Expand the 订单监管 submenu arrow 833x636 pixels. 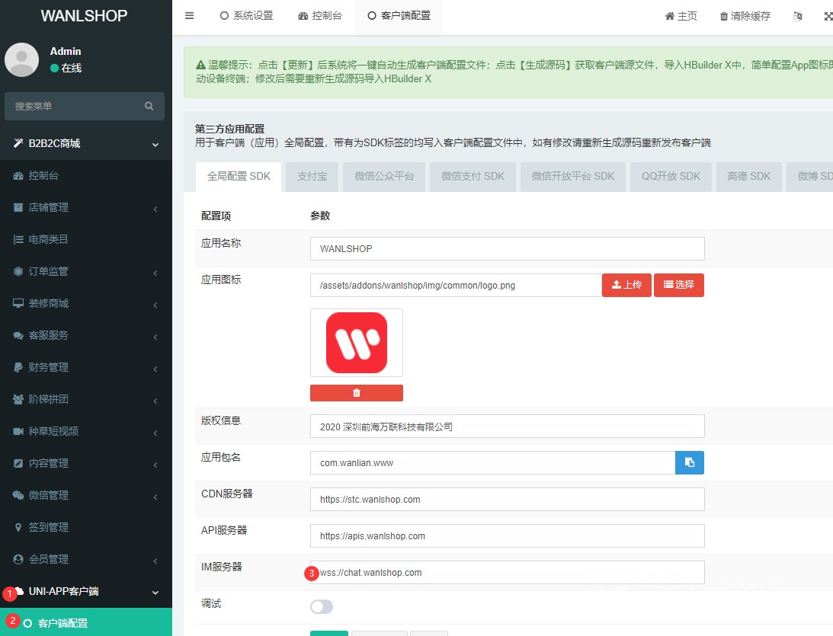click(x=155, y=273)
